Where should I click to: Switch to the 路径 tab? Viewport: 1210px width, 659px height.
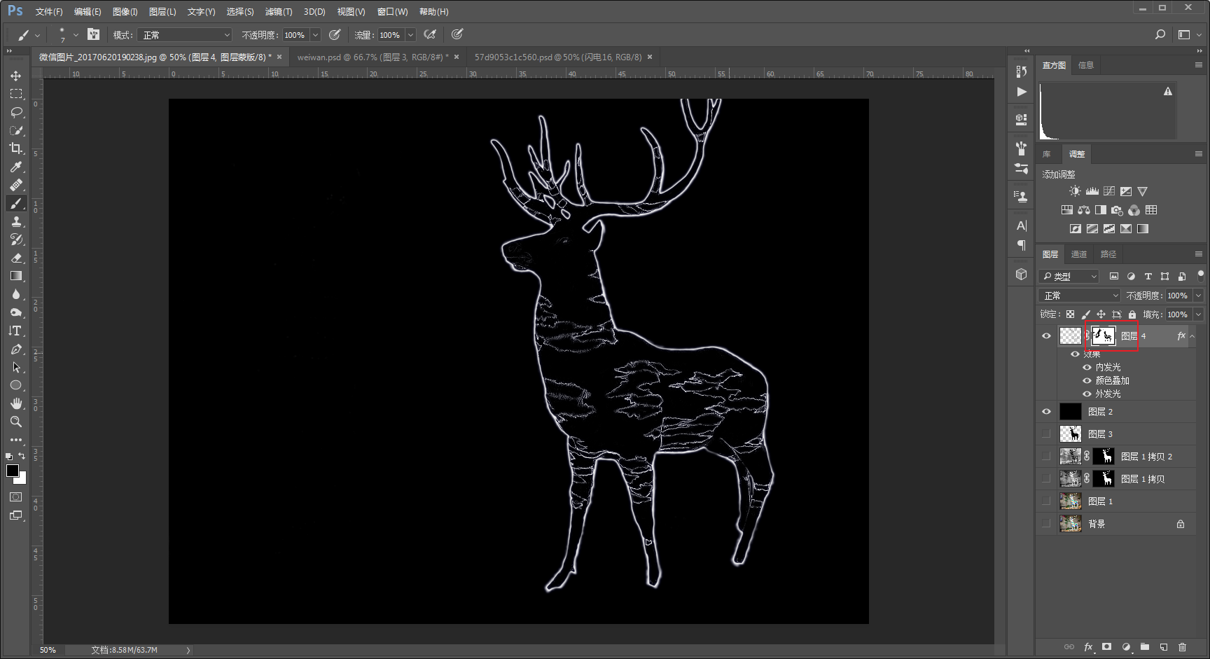point(1108,254)
